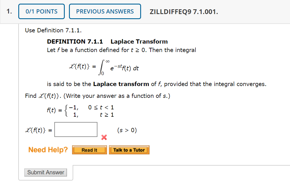Submit the answer for question 1

click(x=45, y=172)
